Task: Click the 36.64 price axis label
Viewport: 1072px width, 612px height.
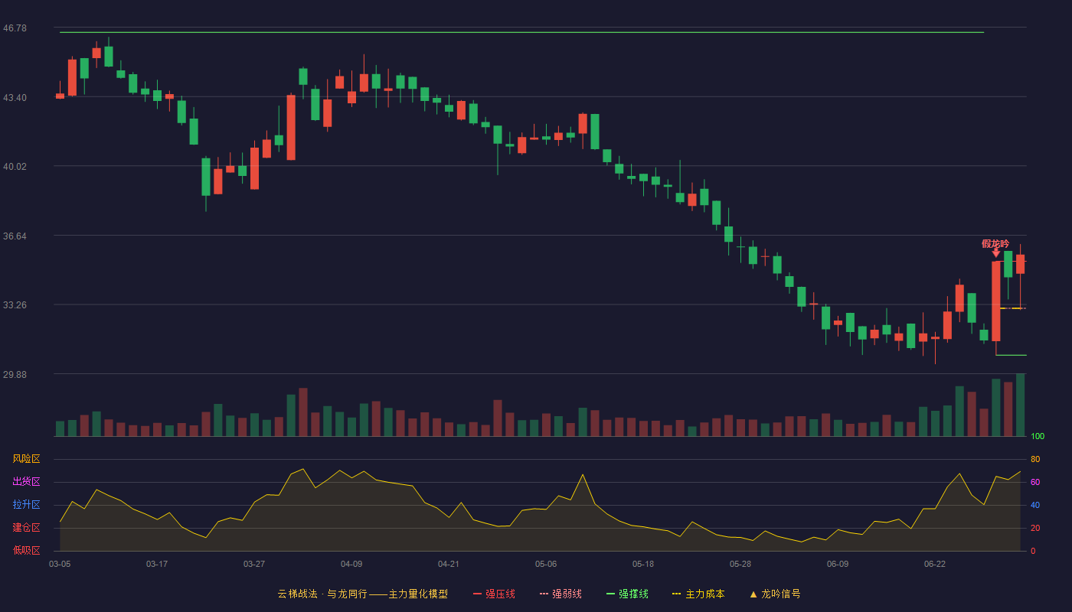Action: (x=15, y=236)
